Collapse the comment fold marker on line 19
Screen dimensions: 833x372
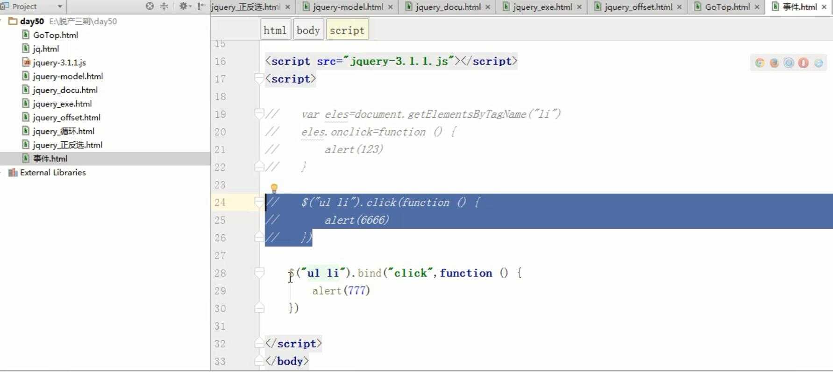(259, 114)
